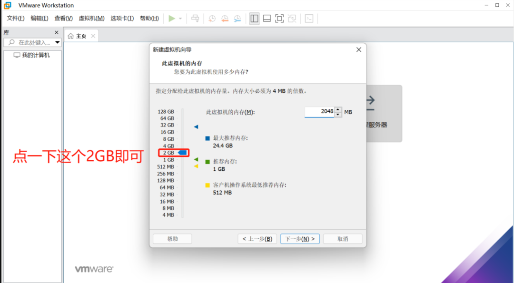
Task: Open the library search filter dropdown arrow
Action: (x=58, y=42)
